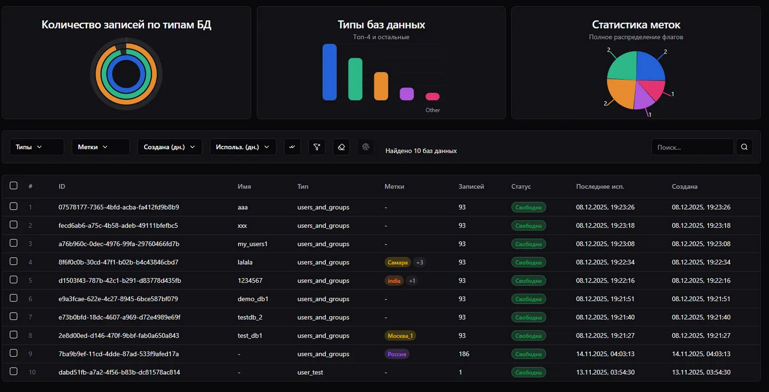Click the double-checkmark select all icon

pyautogui.click(x=292, y=147)
